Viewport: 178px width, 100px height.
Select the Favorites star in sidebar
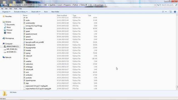point(4,16)
